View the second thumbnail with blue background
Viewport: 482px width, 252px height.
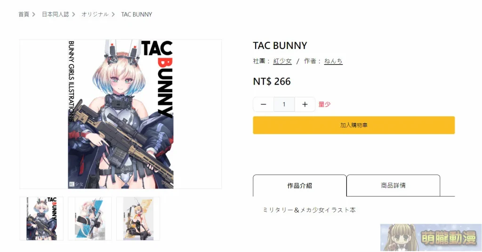[90, 219]
